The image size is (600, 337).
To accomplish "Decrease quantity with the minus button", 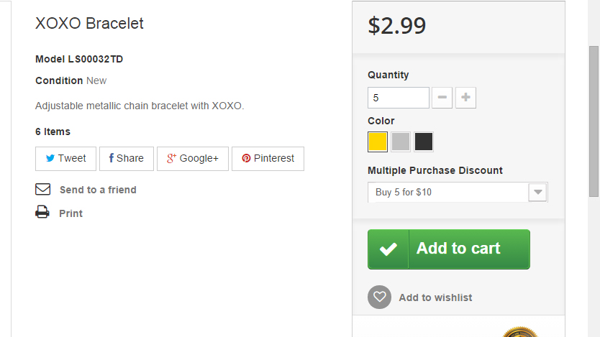I will (442, 98).
